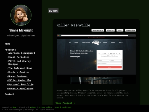Open Personal Portfolio project link

point(20,85)
